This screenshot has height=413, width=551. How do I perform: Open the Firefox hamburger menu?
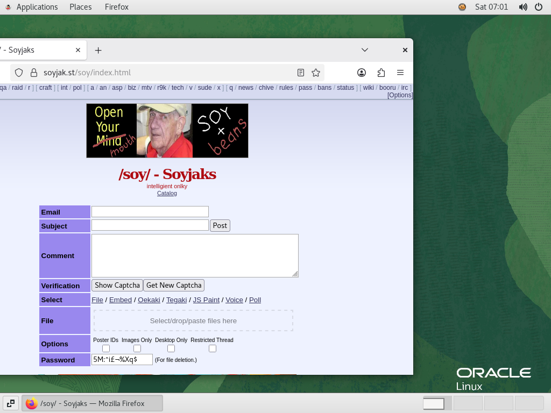coord(400,73)
